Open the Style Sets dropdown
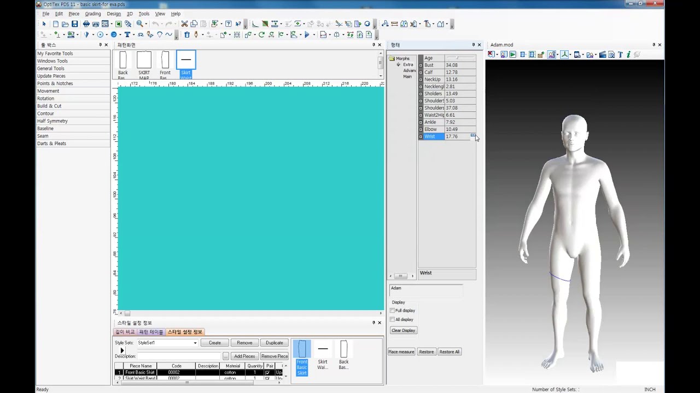Image resolution: width=700 pixels, height=393 pixels. pyautogui.click(x=195, y=343)
